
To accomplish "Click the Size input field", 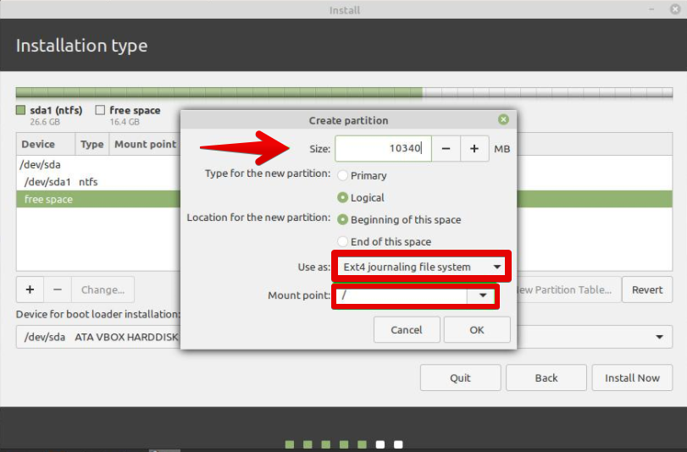I will (x=383, y=149).
